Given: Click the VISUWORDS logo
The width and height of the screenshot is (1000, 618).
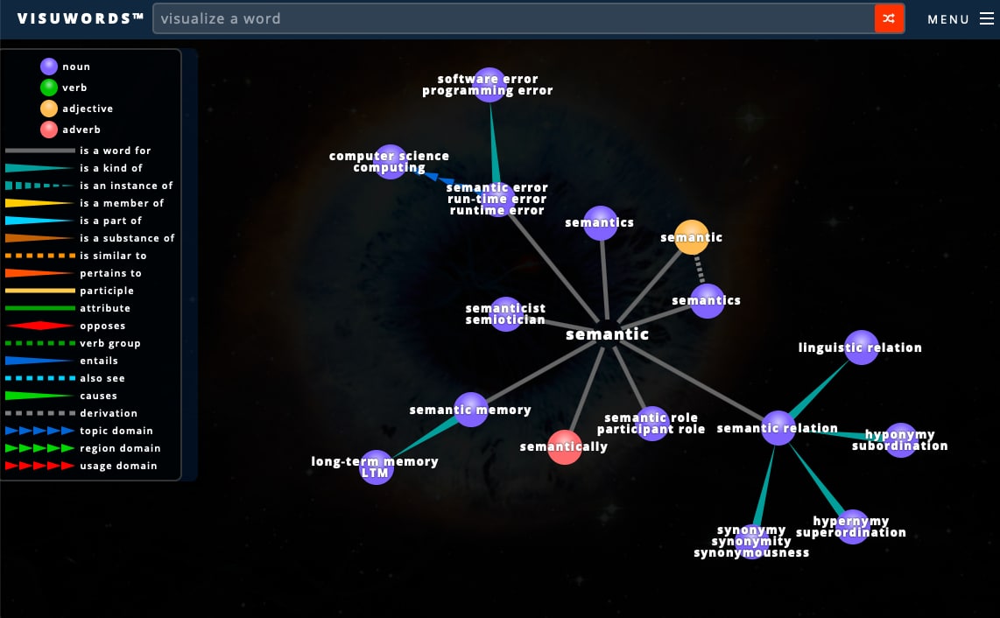Looking at the screenshot, I should (x=81, y=18).
